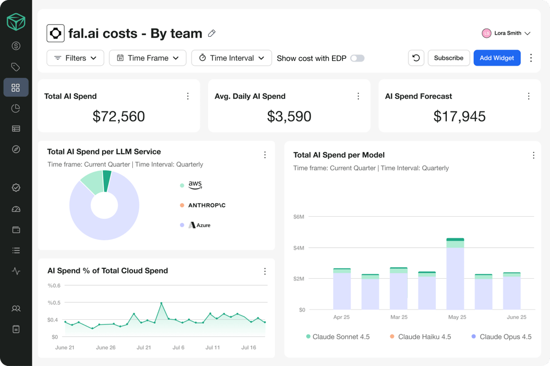The image size is (550, 366).
Task: Toggle Show cost with EDP switch
Action: (357, 58)
